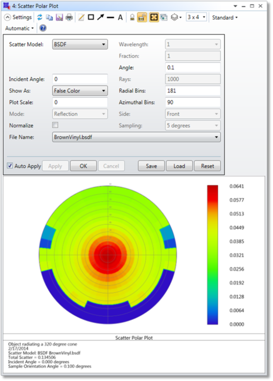Select the text annotation A tool
Image resolution: width=273 pixels, height=381 pixels.
[x=120, y=17]
